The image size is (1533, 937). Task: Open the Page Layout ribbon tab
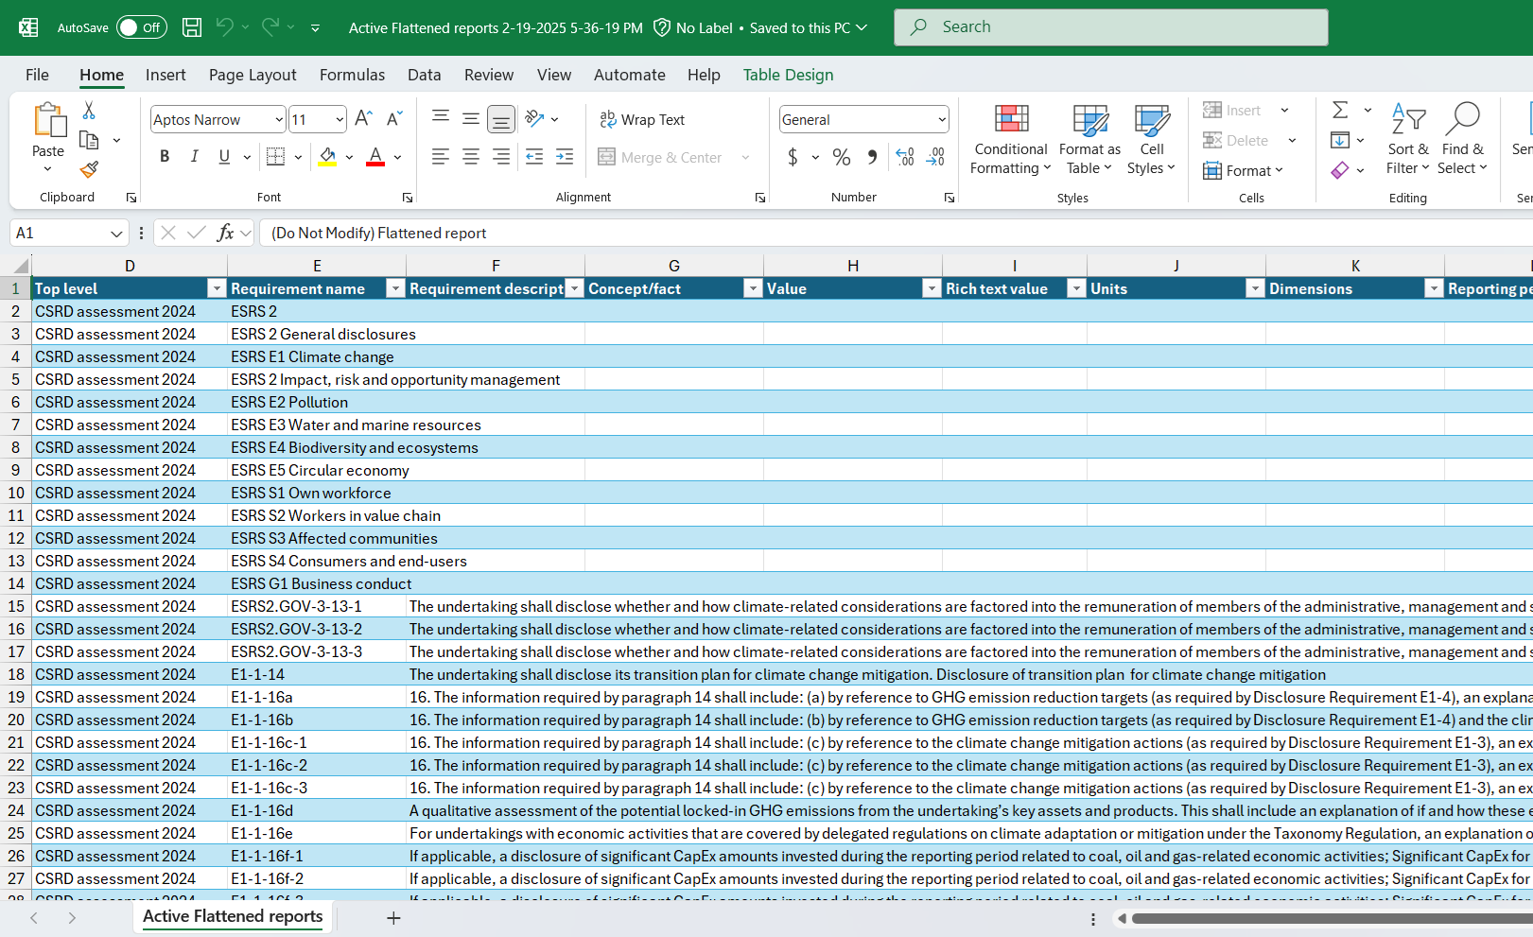(x=253, y=75)
